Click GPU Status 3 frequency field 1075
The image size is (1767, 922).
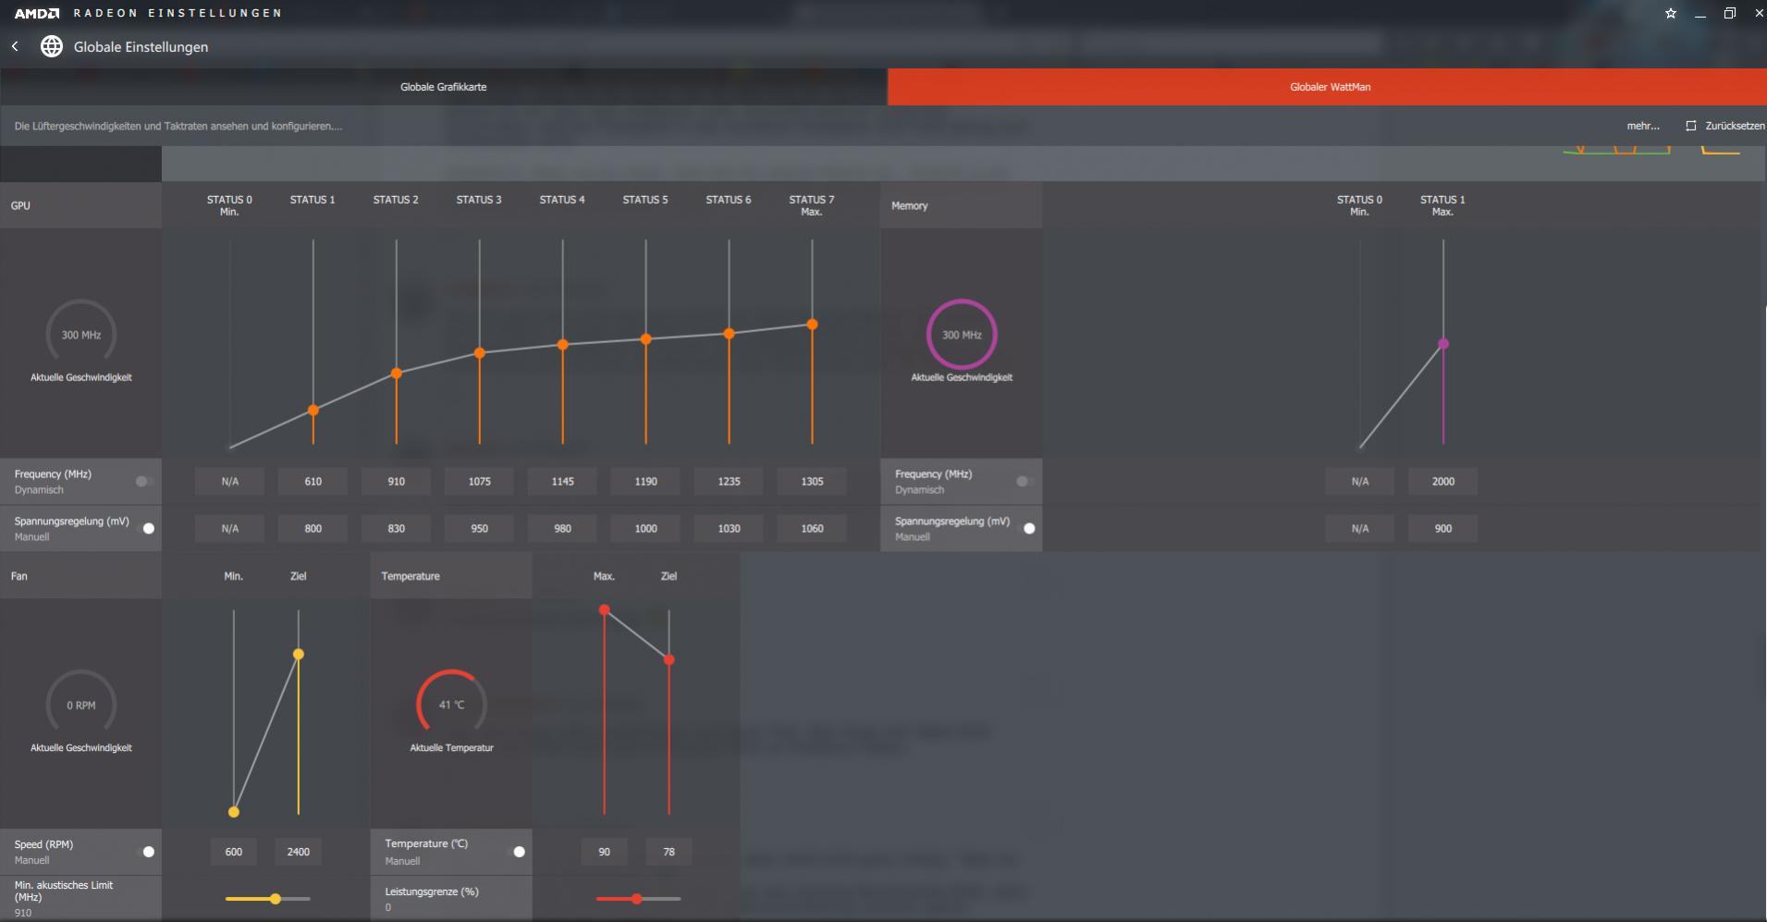click(479, 482)
